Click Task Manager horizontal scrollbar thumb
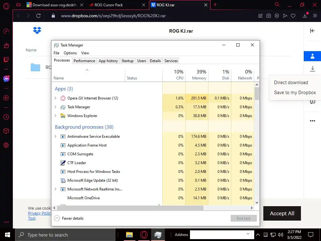The image size is (321, 241). tap(130, 208)
